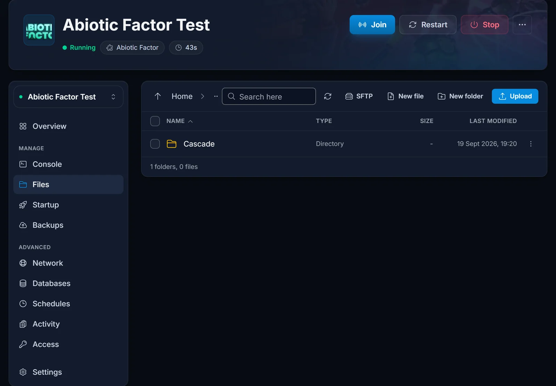Refresh the file list
This screenshot has width=556, height=386.
(x=328, y=96)
